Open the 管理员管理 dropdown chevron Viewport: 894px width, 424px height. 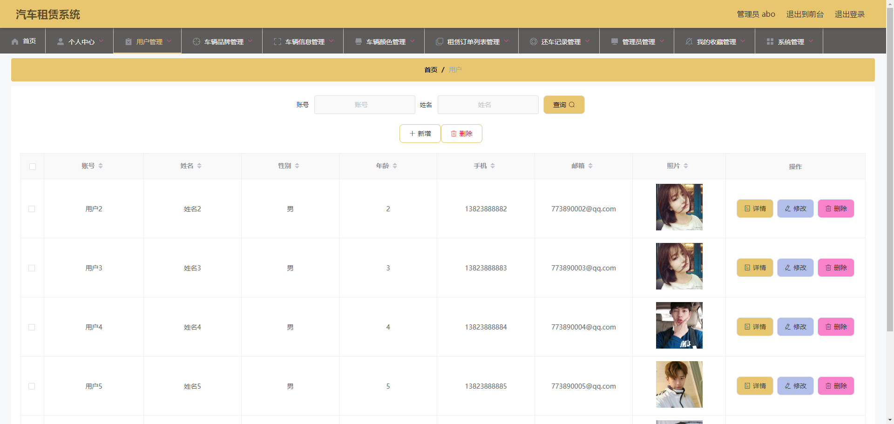662,41
